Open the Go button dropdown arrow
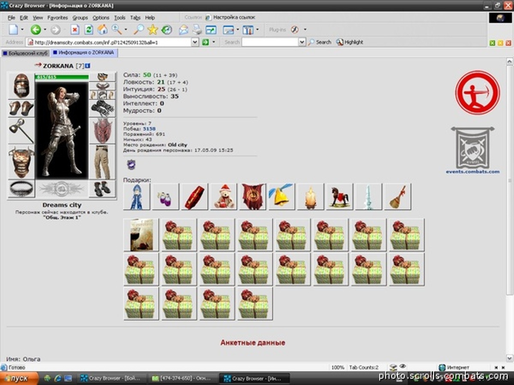514x385 pixels. [x=214, y=42]
